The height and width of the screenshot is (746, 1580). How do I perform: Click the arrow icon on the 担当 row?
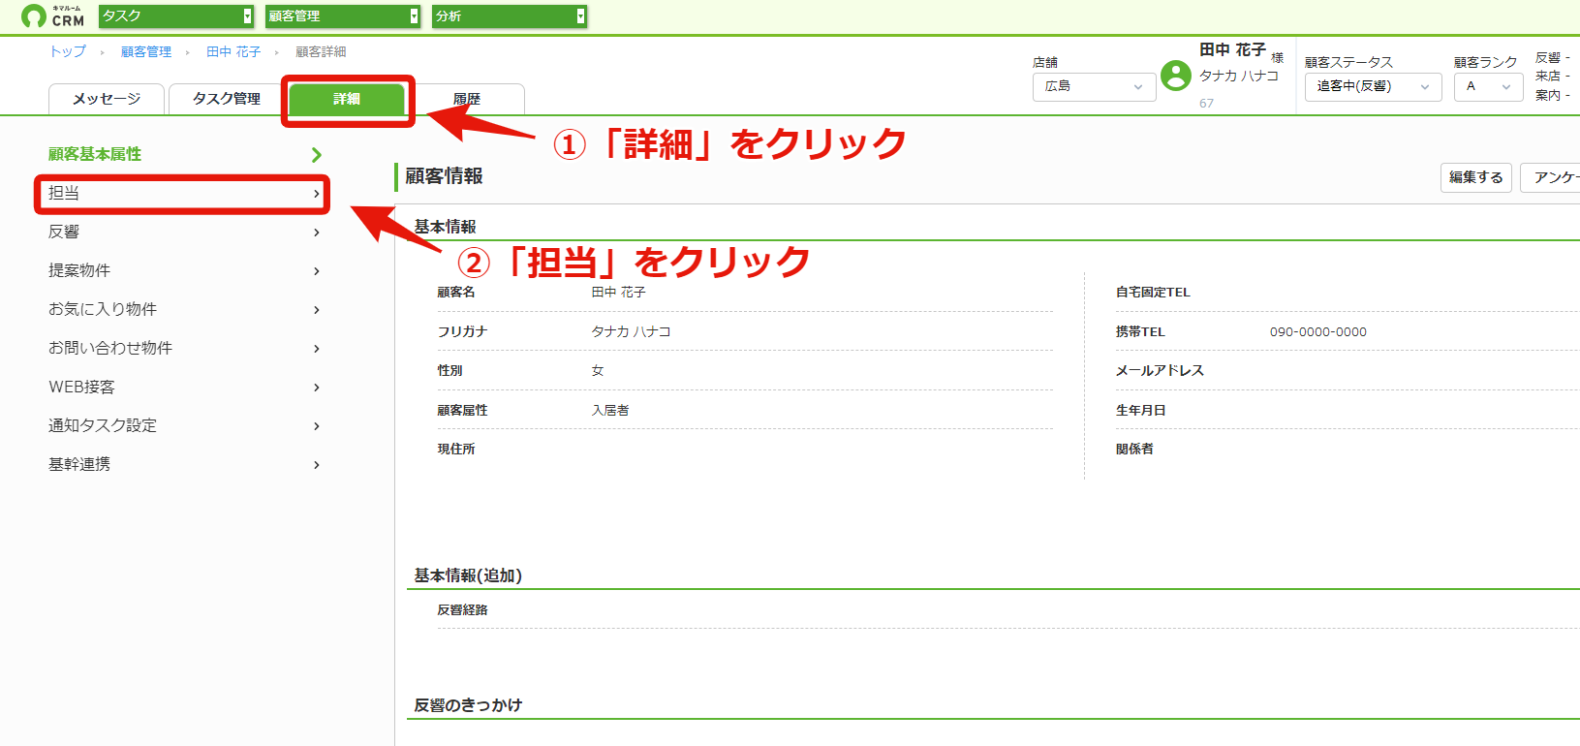(x=317, y=194)
